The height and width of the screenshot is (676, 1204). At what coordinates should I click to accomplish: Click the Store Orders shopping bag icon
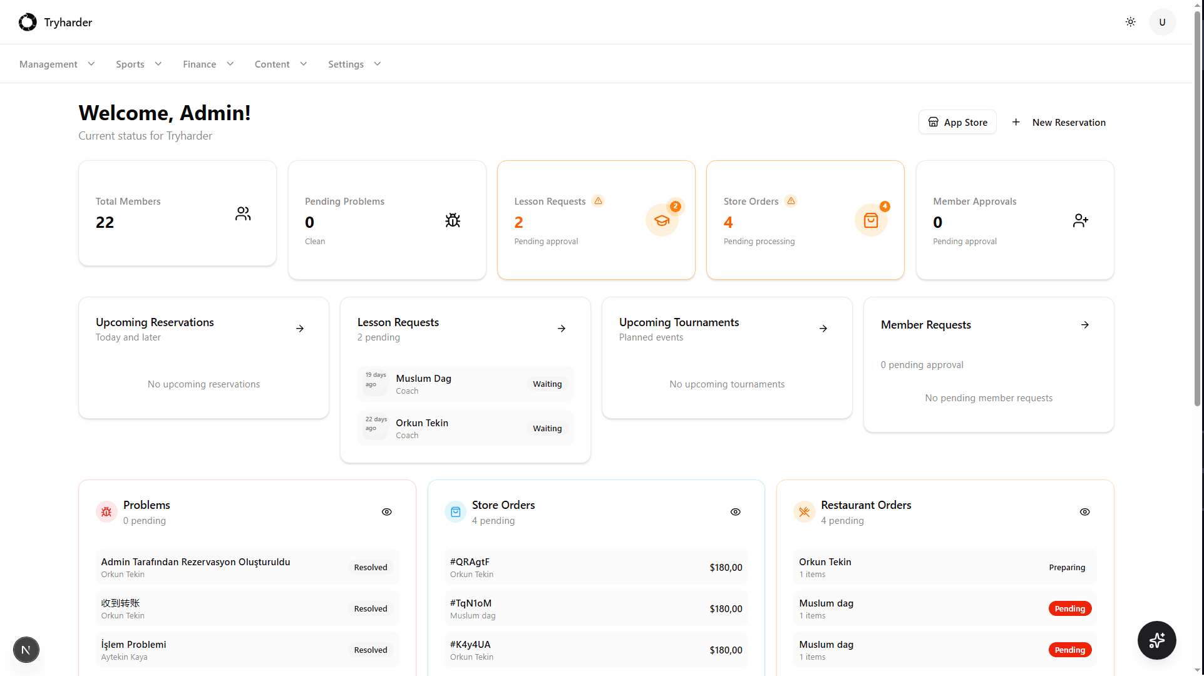[871, 220]
